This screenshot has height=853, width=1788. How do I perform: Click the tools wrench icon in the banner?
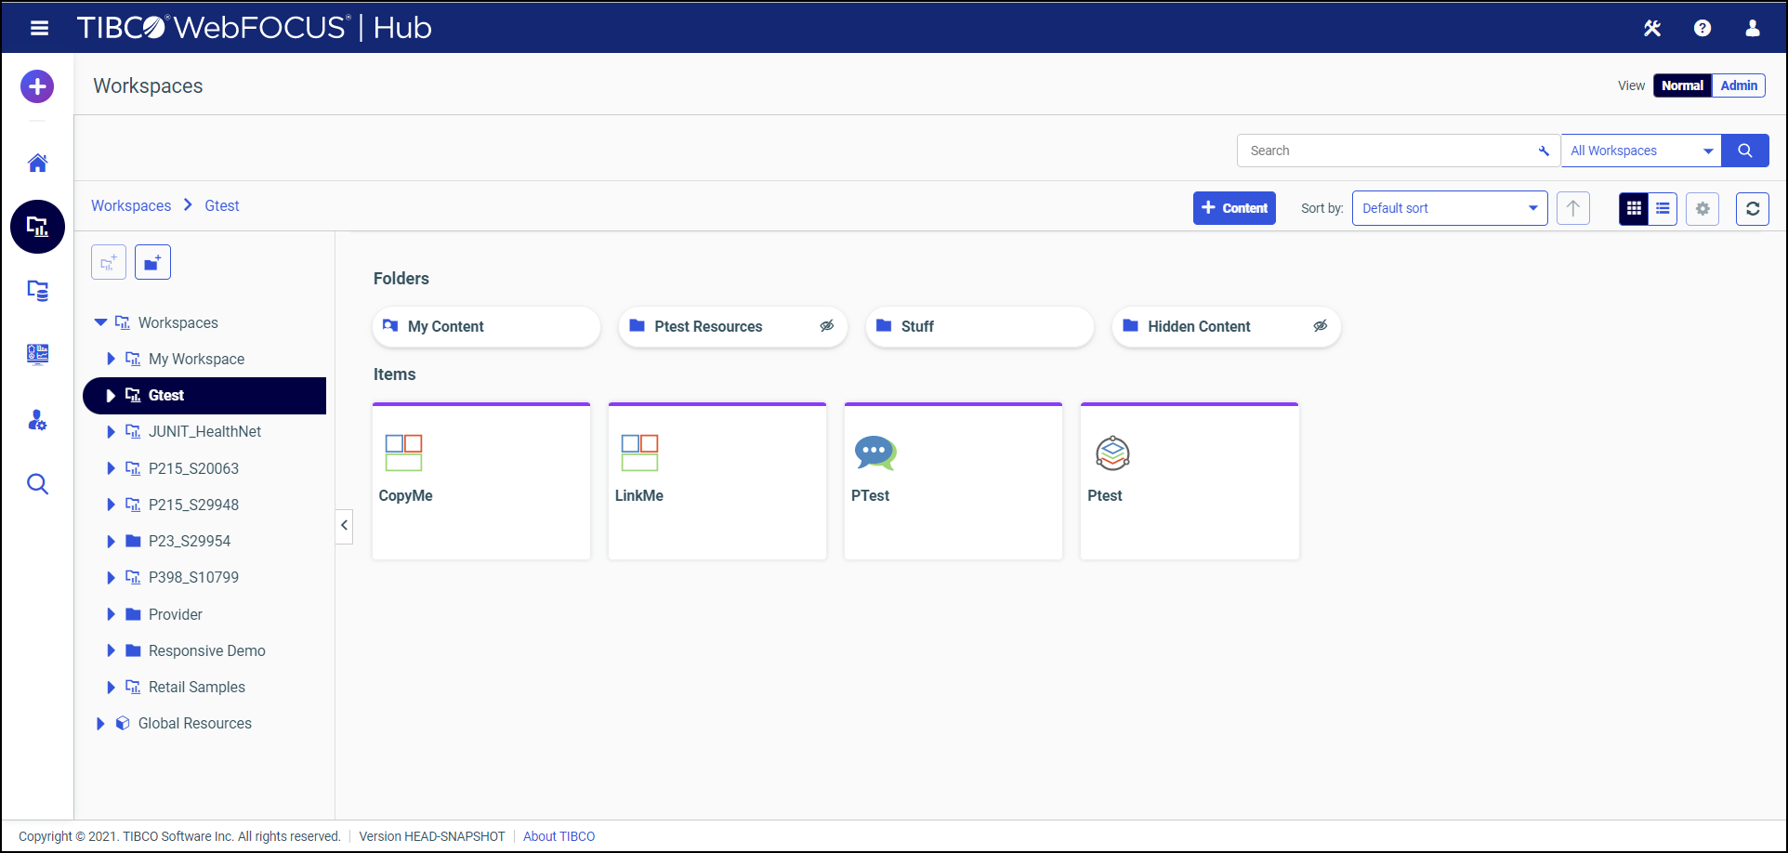1652,28
